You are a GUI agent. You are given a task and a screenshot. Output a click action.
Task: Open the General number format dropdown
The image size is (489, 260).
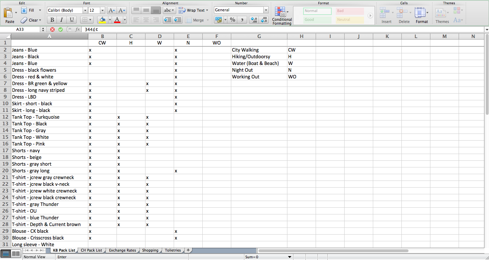(266, 10)
